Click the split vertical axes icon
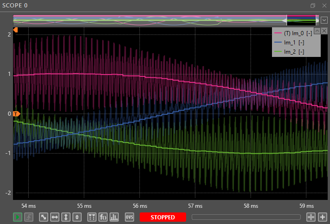The width and height of the screenshot is (330, 224). click(x=77, y=217)
